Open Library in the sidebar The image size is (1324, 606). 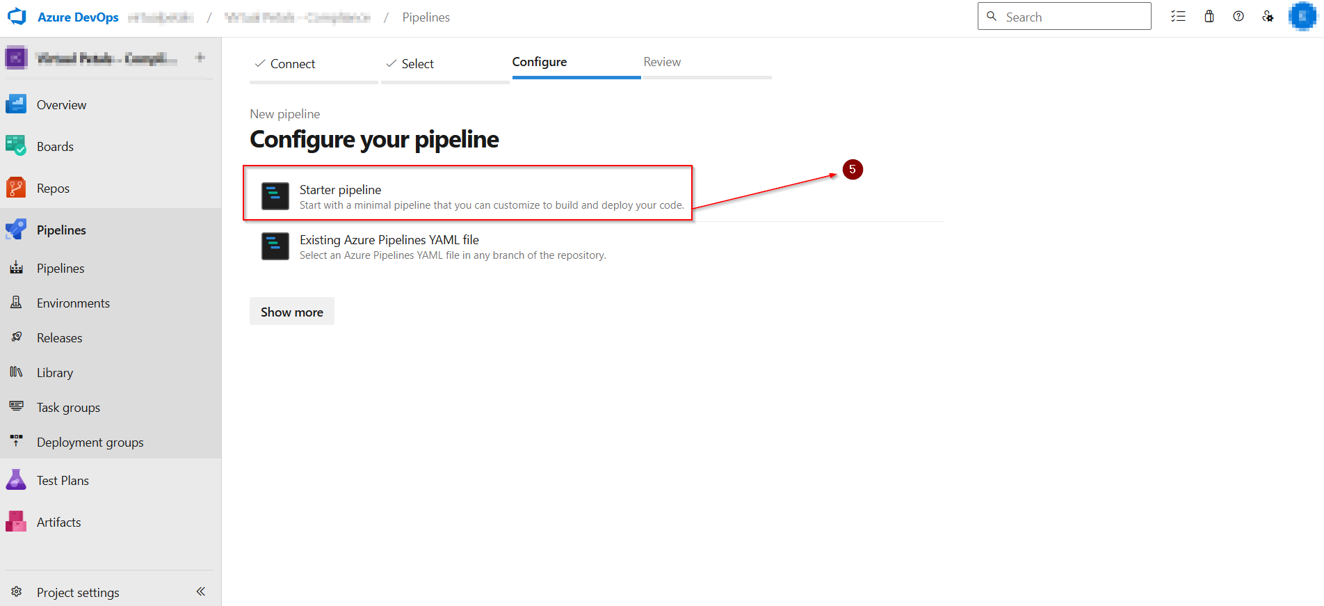(x=111, y=373)
